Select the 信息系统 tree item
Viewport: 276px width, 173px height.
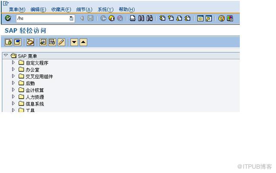(x=34, y=104)
